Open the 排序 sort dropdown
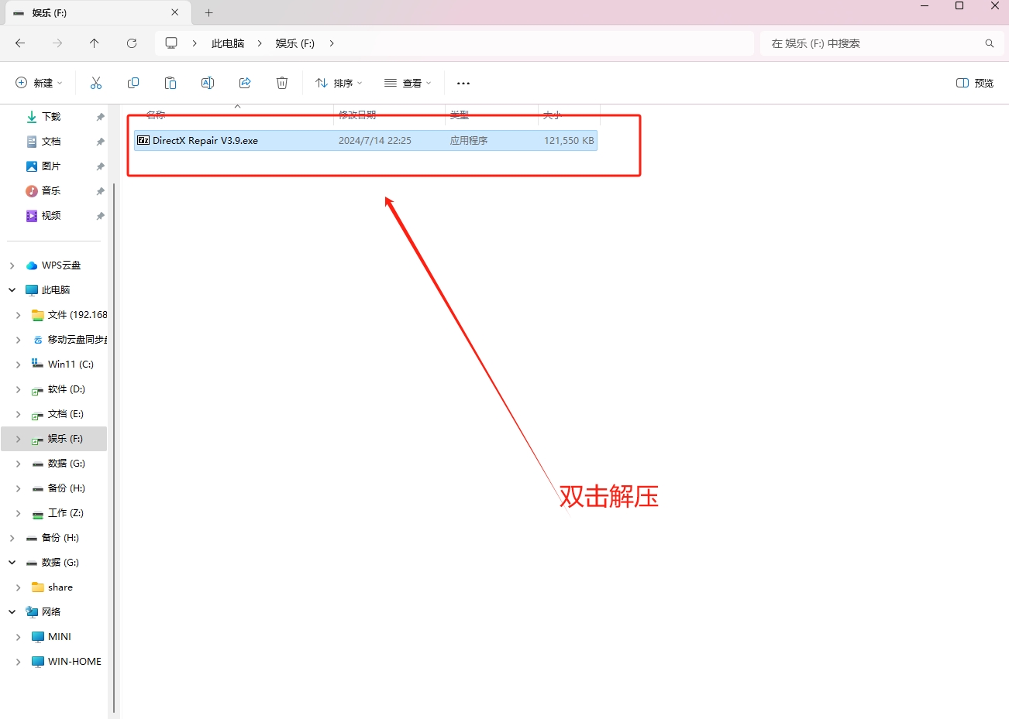The image size is (1009, 719). (339, 83)
